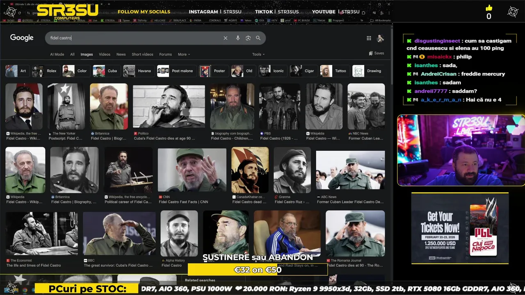Filter images by the Rolex chip
This screenshot has height=295, width=525.
46,71
